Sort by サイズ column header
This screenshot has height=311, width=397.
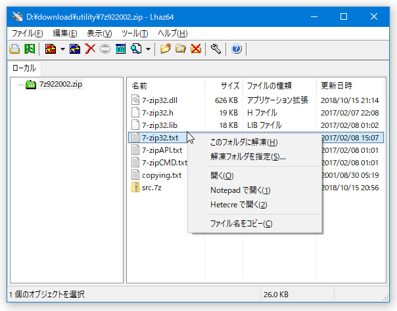click(224, 86)
